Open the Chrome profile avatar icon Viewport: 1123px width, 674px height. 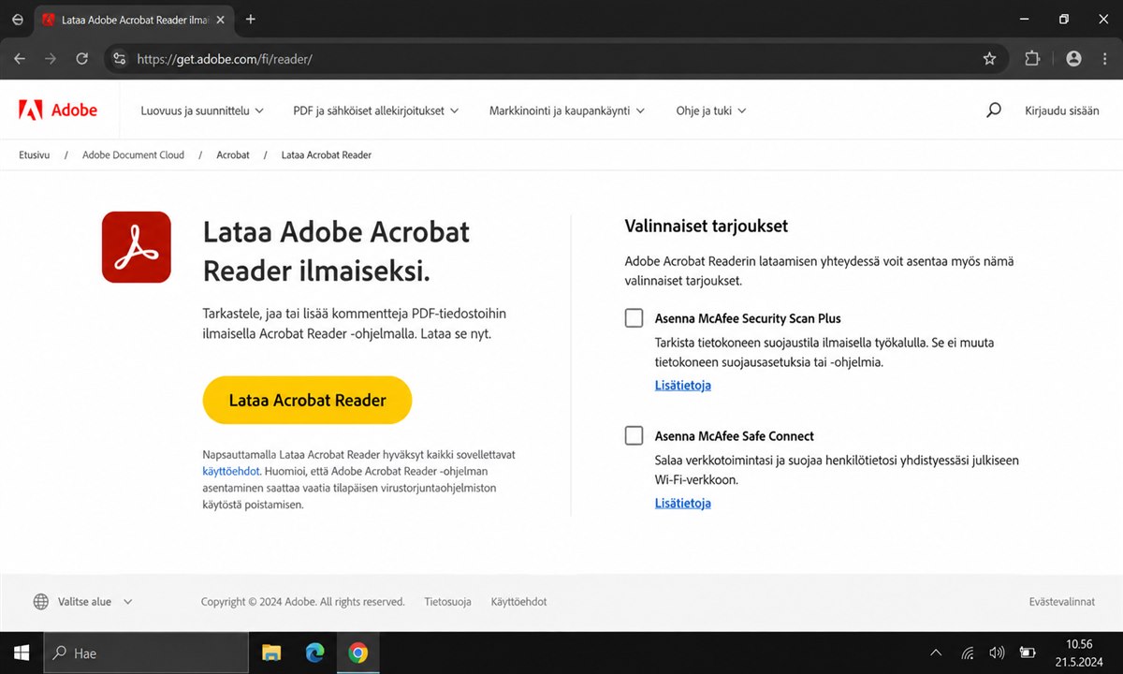1073,59
